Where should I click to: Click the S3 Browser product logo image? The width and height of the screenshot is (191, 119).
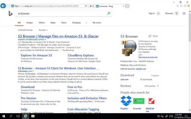point(129,48)
